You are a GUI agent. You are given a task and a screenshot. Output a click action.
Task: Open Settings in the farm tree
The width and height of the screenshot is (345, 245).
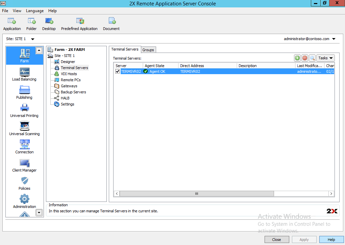pyautogui.click(x=67, y=104)
